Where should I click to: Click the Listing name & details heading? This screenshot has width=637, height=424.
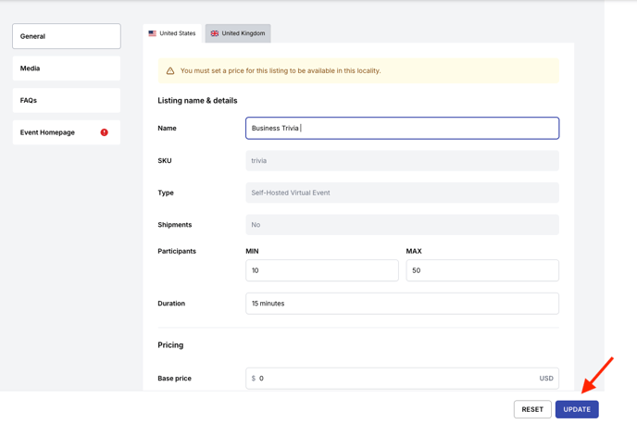197,100
